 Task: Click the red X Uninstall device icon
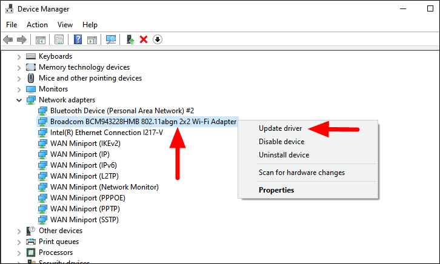144,39
